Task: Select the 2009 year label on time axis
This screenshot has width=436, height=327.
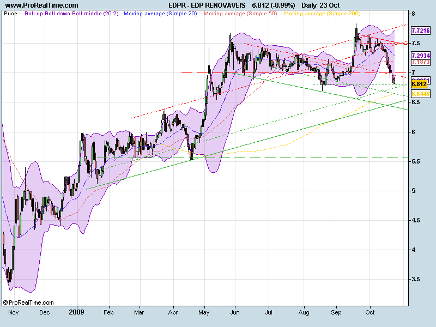Action: (76, 312)
